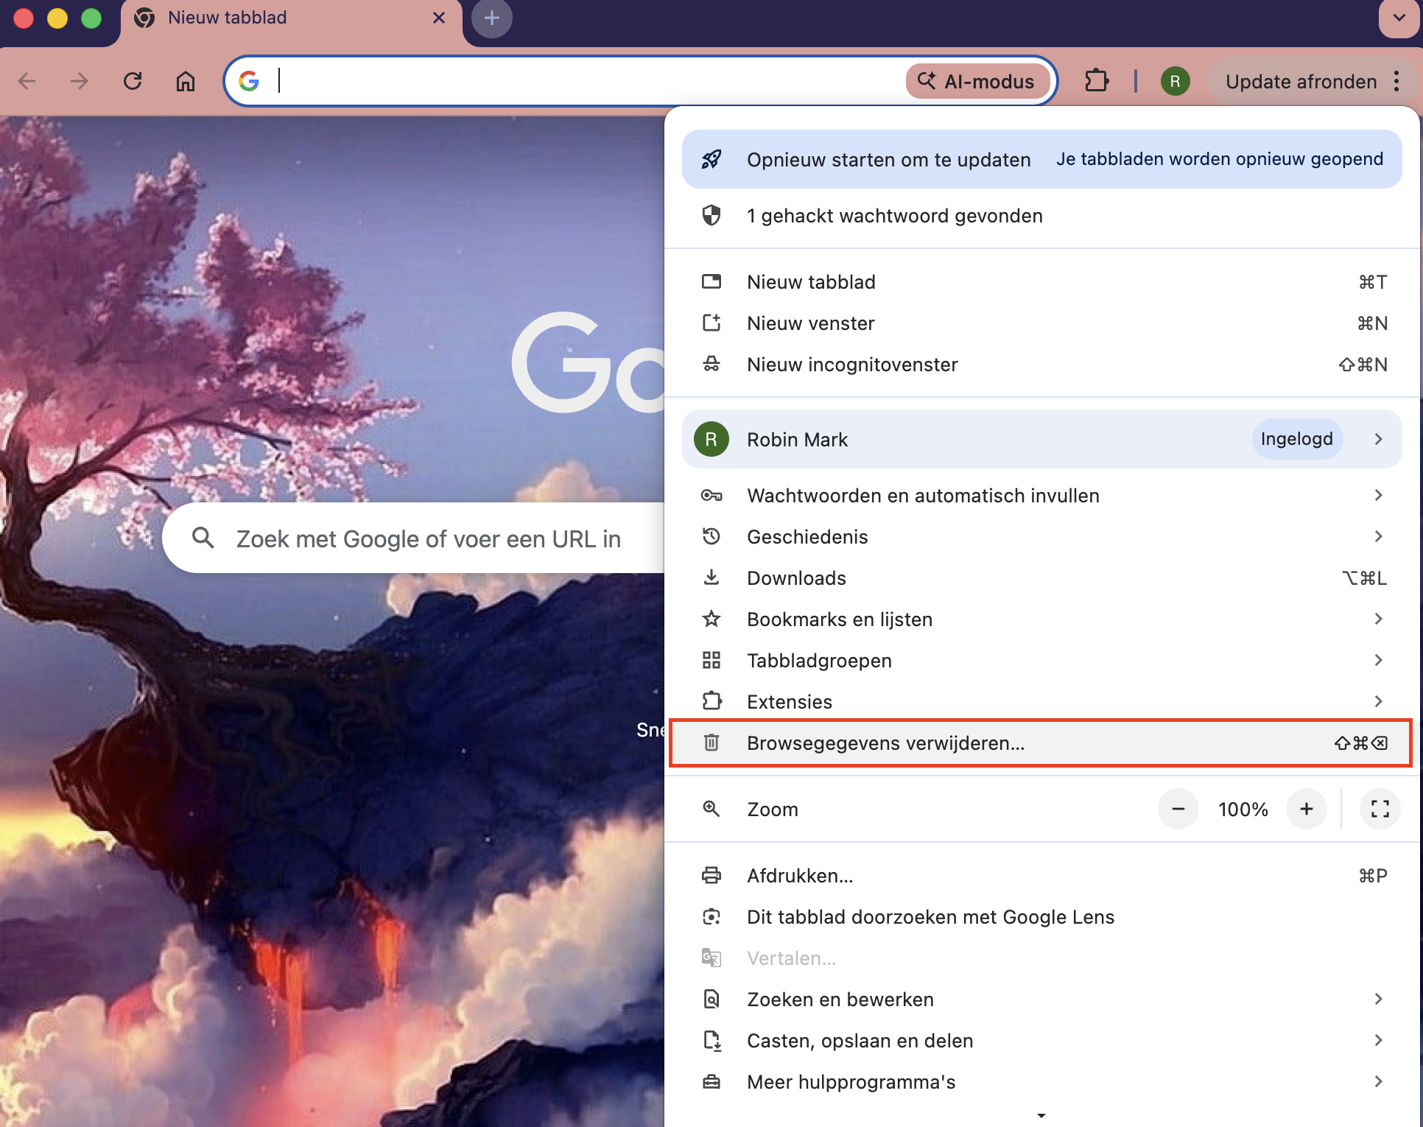The image size is (1423, 1127).
Task: Click the printer icon
Action: click(711, 875)
